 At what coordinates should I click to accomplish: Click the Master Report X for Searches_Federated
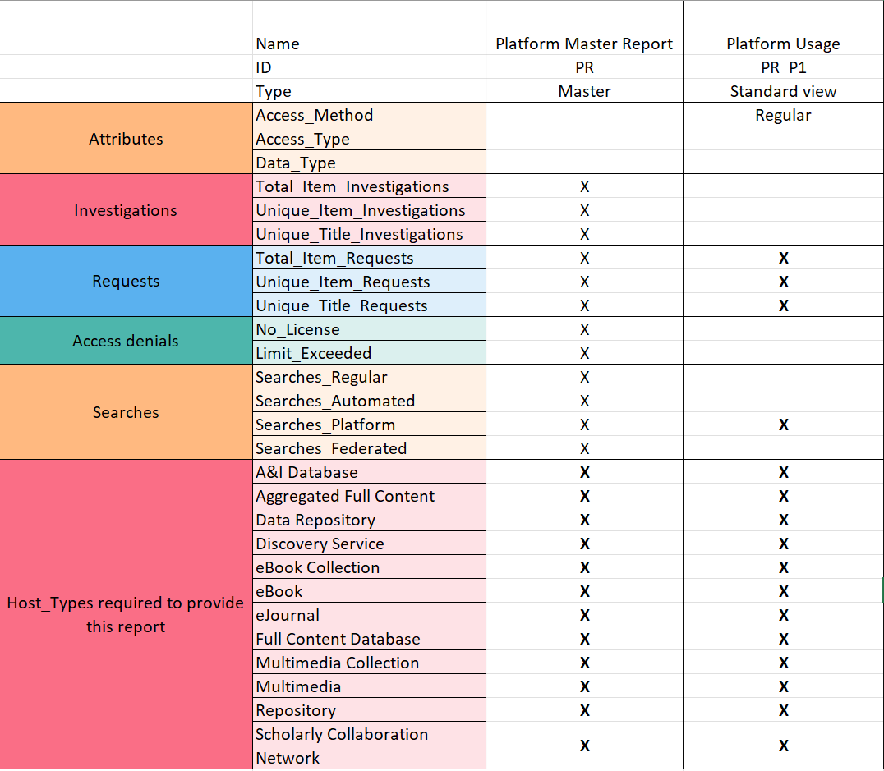tap(584, 448)
